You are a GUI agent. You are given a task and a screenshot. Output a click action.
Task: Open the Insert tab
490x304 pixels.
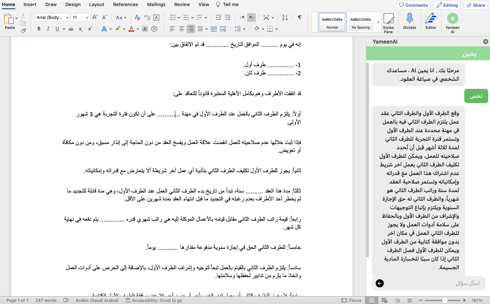tap(30, 5)
